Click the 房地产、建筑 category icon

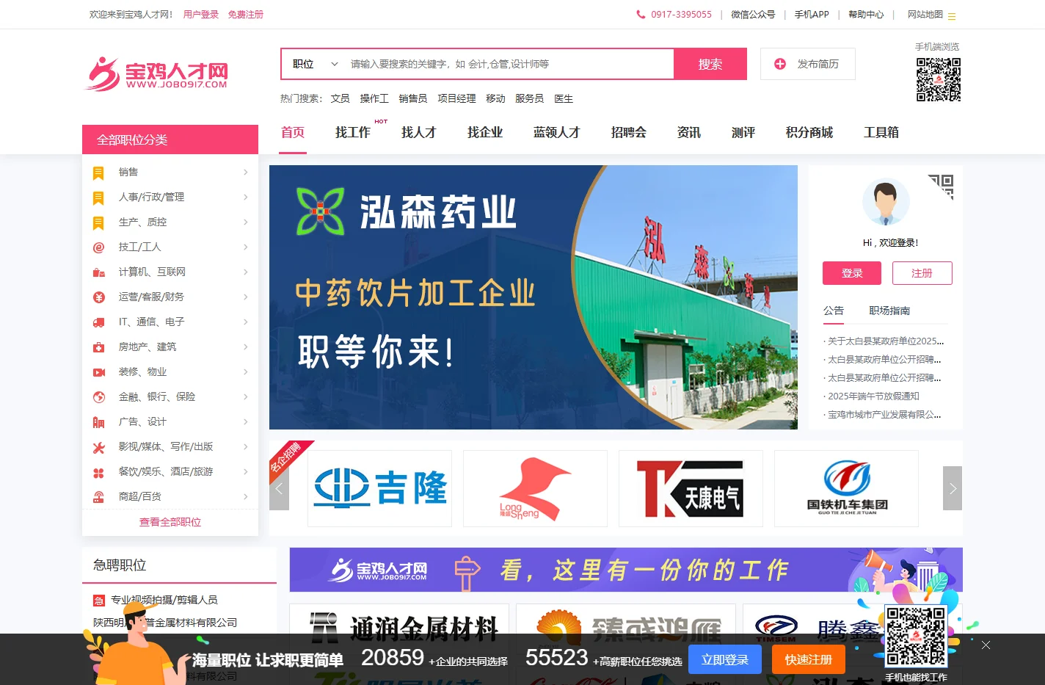(98, 347)
